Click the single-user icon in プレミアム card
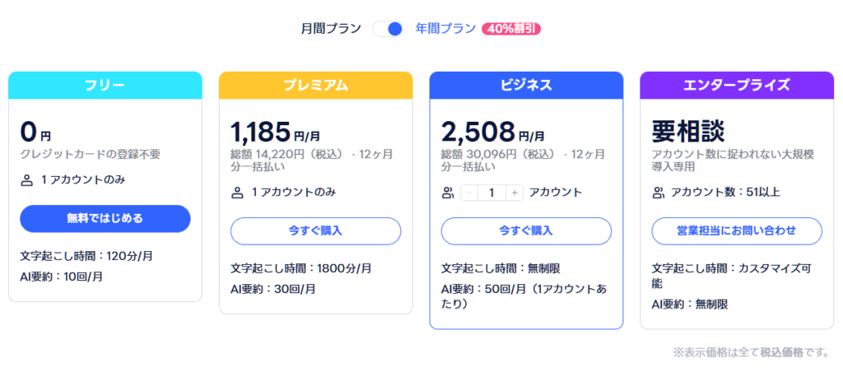The height and width of the screenshot is (377, 843). [238, 193]
